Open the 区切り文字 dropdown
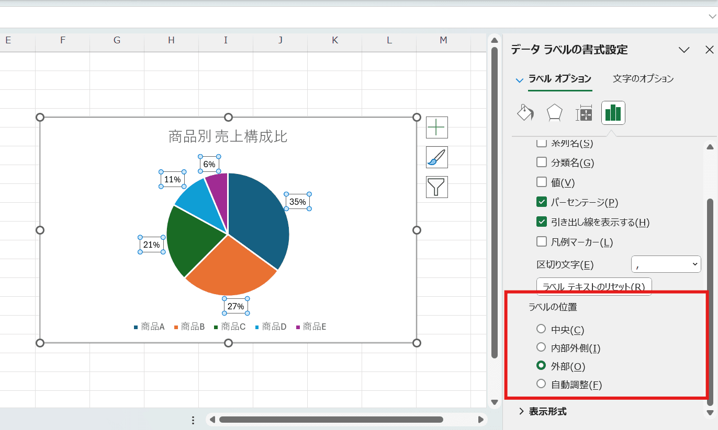 666,264
